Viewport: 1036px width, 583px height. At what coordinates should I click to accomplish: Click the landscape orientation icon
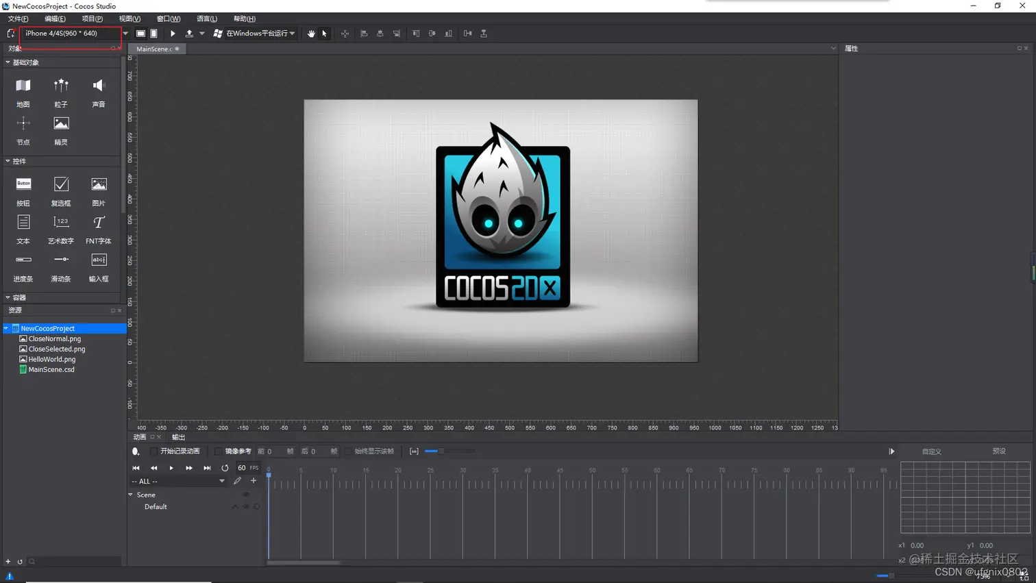point(140,34)
